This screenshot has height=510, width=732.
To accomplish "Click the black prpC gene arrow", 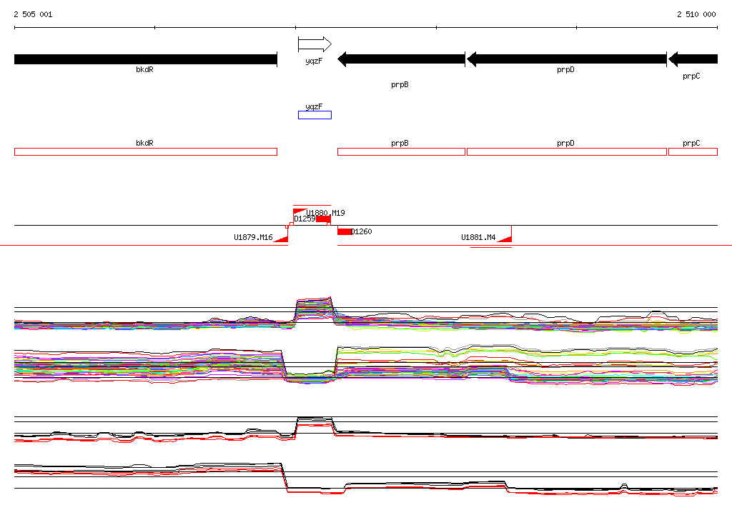I will (693, 59).
